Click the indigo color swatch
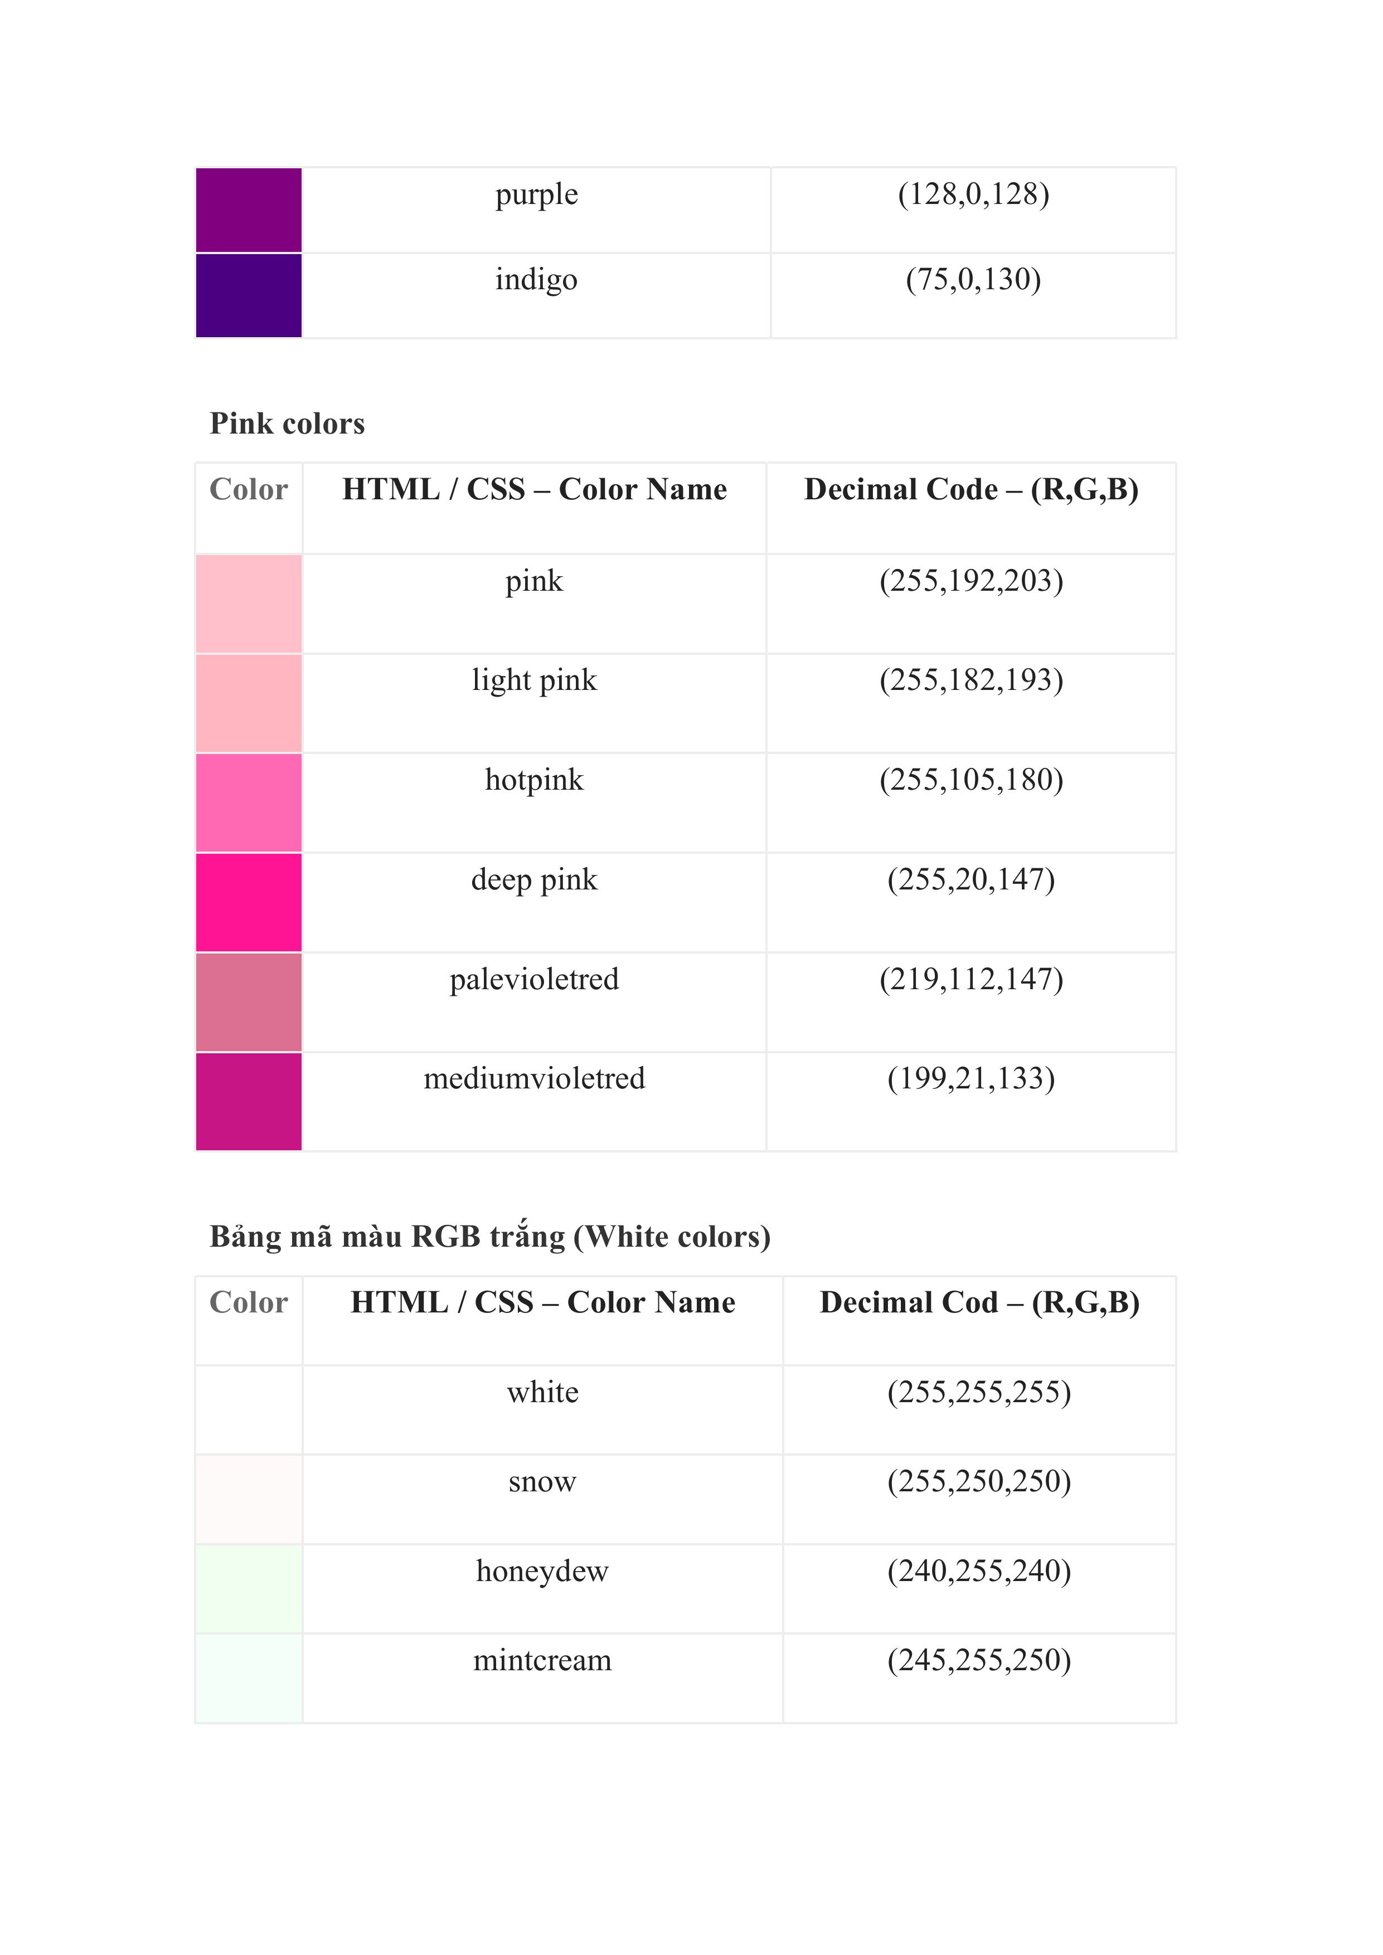Screen dimensions: 1383x1955 [x=249, y=295]
